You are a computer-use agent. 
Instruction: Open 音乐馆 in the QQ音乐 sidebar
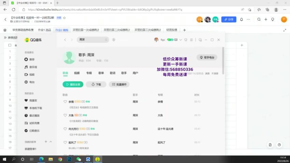(x=31, y=67)
